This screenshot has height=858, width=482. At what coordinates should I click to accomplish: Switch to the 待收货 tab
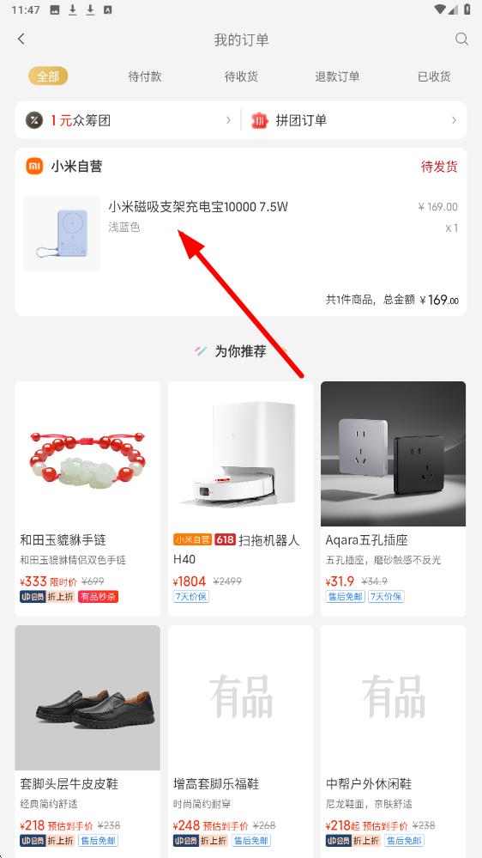(x=241, y=76)
